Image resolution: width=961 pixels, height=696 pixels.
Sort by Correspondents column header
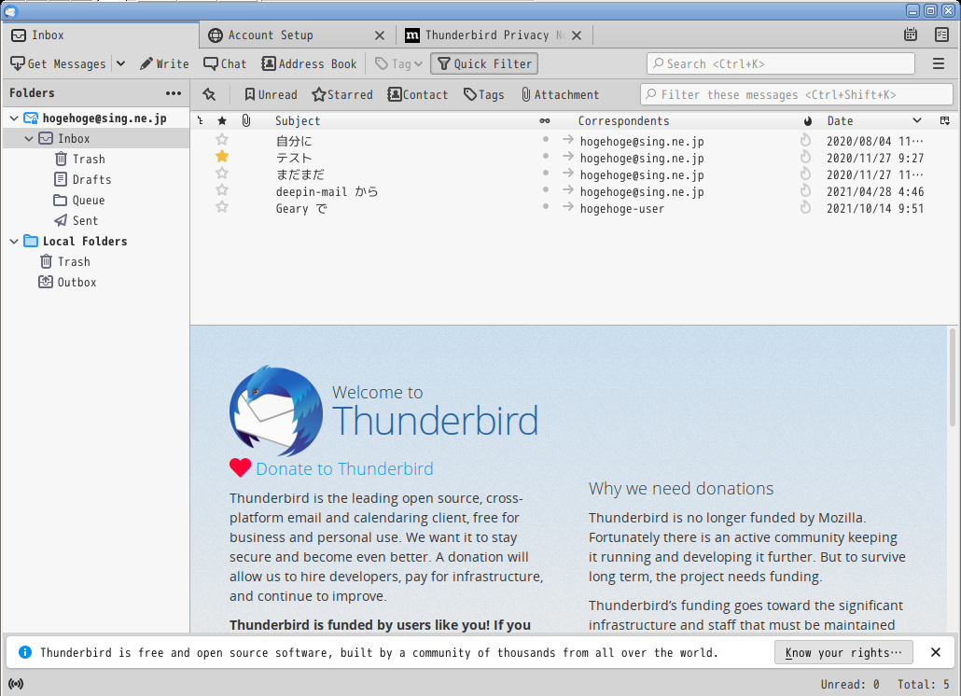[x=623, y=120]
